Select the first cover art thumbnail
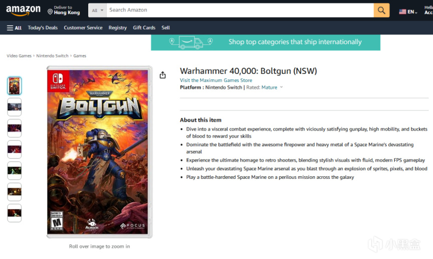 [15, 86]
